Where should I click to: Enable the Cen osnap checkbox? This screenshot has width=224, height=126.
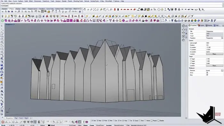114,121
